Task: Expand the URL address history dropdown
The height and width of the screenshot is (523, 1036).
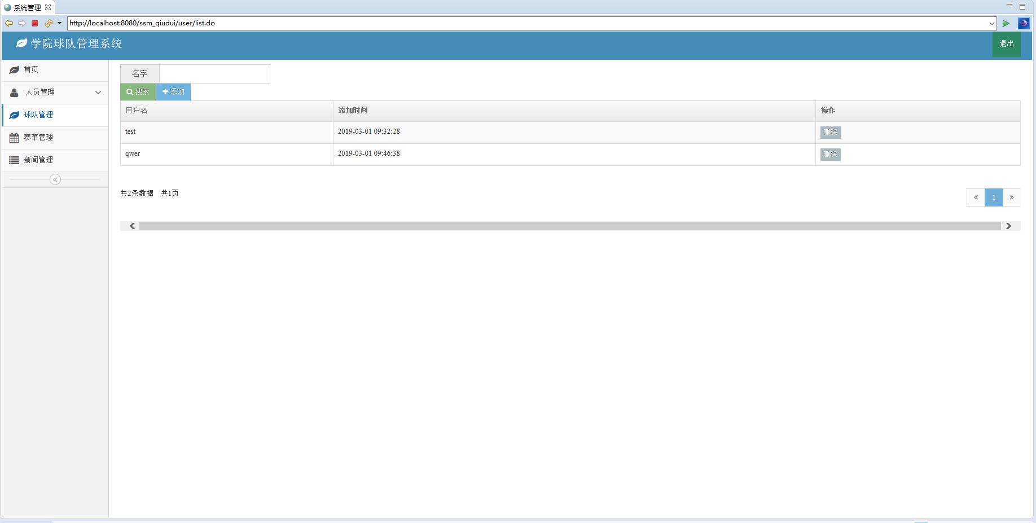Action: coord(991,23)
